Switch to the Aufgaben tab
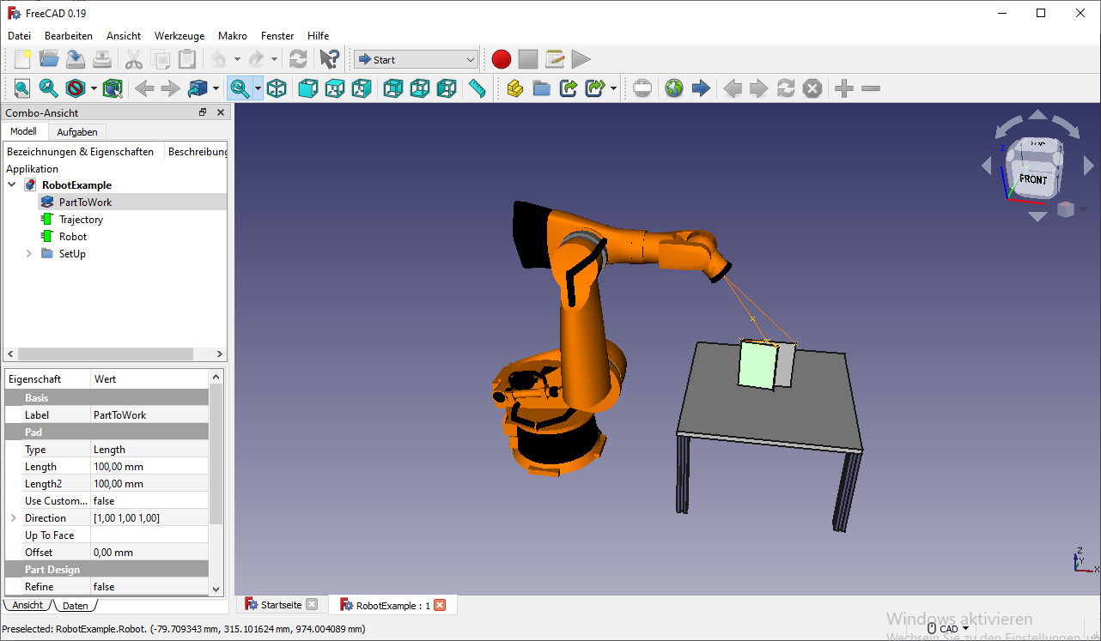Screen dimensions: 1101x641 [77, 132]
